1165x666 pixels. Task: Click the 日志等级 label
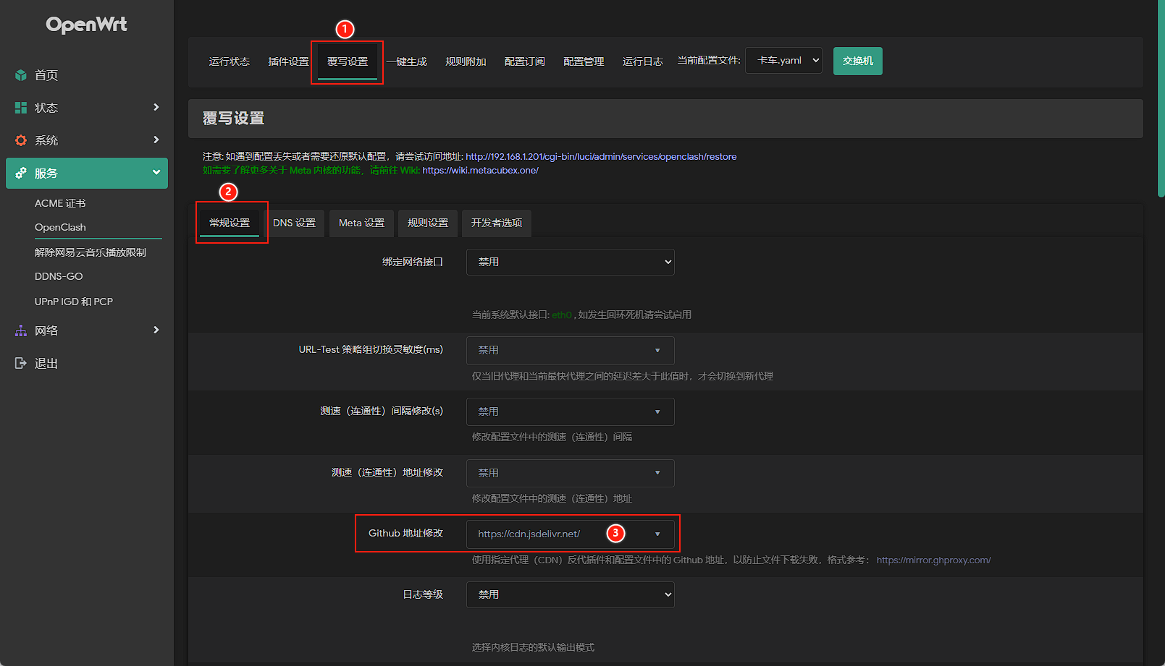pos(423,594)
